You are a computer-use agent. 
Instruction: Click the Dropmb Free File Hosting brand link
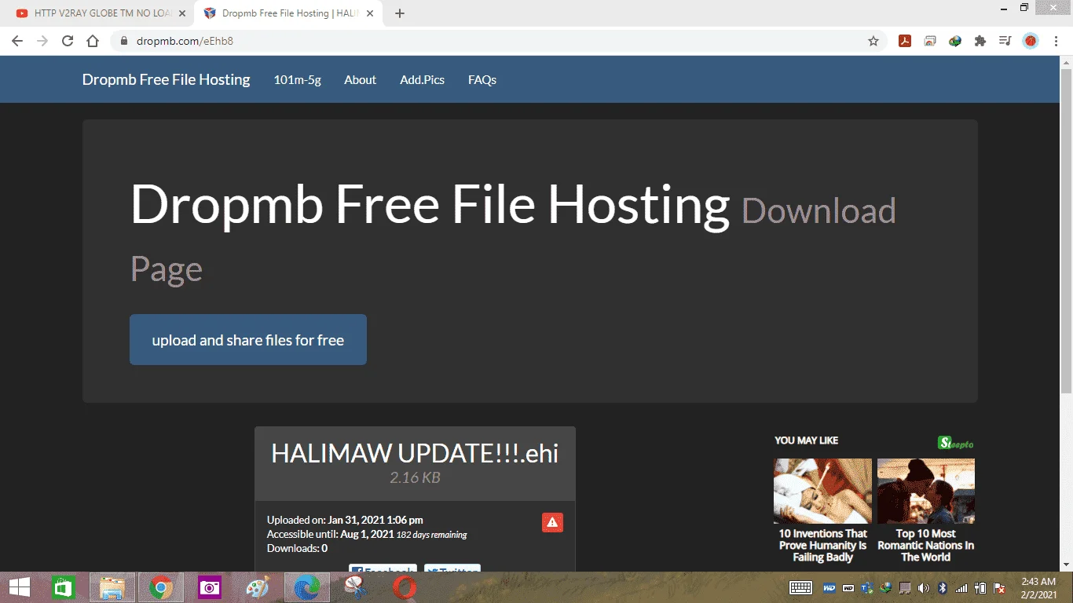click(167, 79)
